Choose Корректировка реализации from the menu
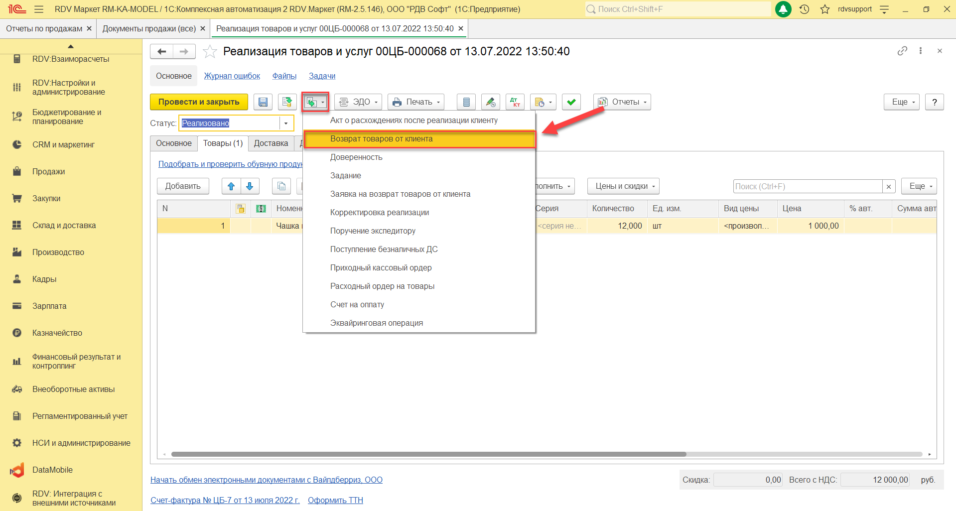Screen dimensions: 956x511 [x=379, y=213]
